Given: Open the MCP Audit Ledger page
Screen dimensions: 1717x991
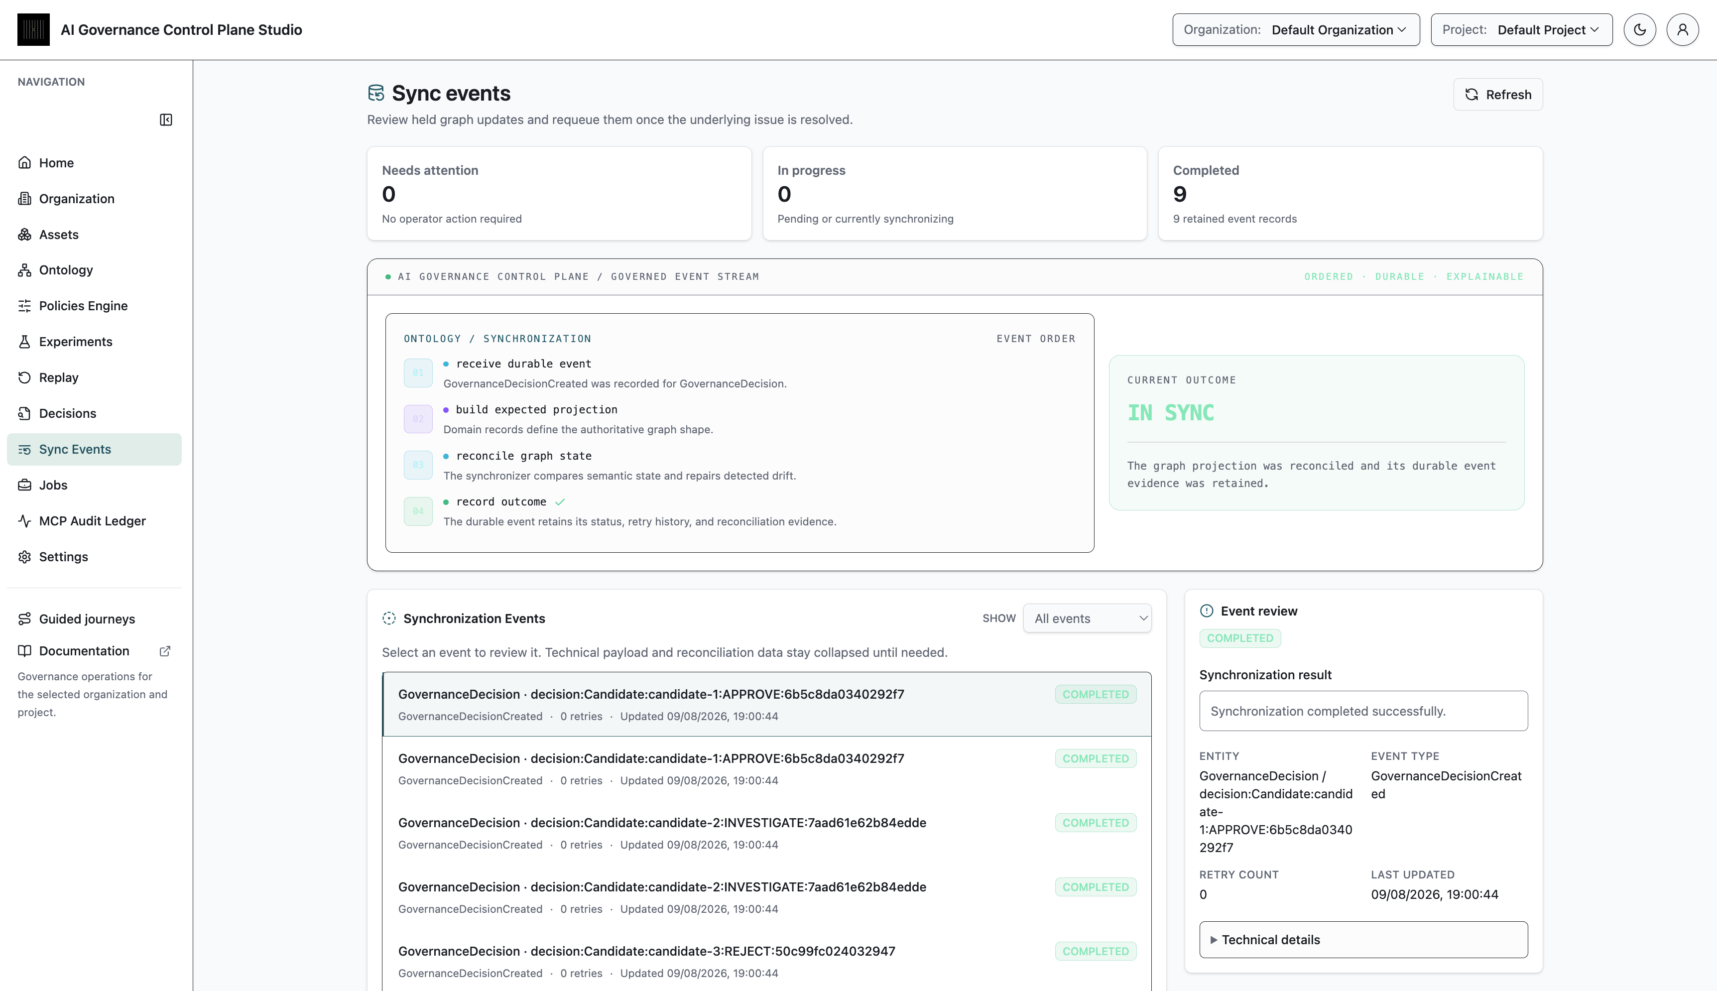Looking at the screenshot, I should point(94,521).
